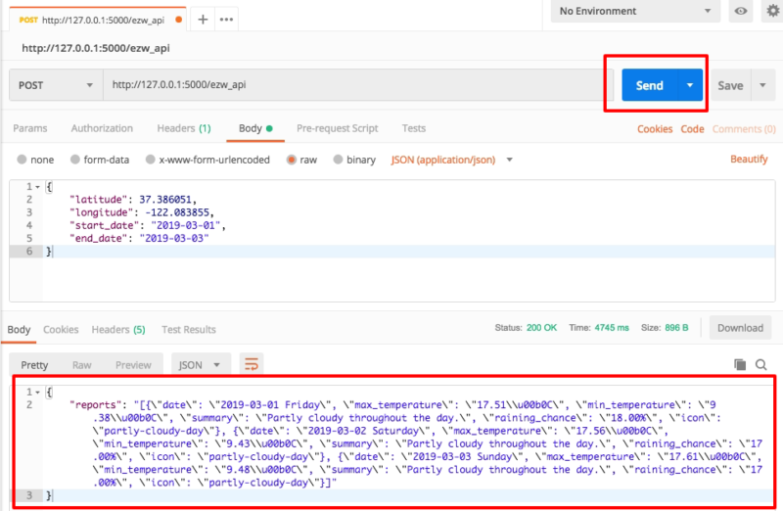
Task: Select the response Body tab
Action: pyautogui.click(x=19, y=330)
